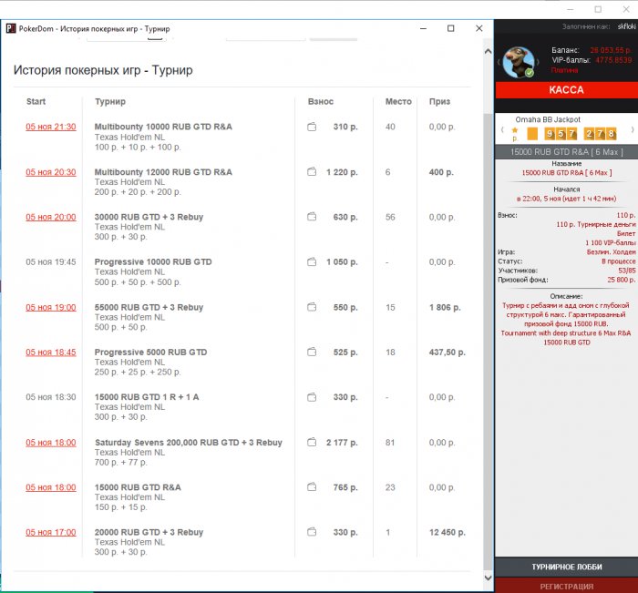Open 05 ноя 18:00 link for Saturday Sevens

click(51, 443)
